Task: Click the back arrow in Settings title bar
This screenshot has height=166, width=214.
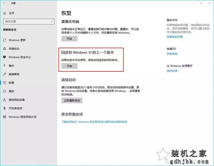Action: click(x=4, y=3)
